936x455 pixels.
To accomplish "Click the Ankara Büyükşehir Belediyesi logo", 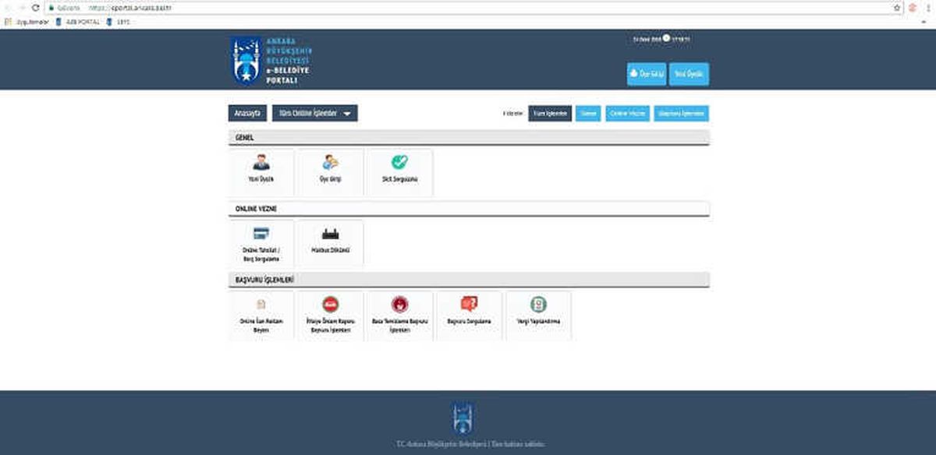I will (272, 61).
